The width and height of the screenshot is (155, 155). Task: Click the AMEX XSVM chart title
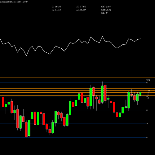tap(22, 2)
